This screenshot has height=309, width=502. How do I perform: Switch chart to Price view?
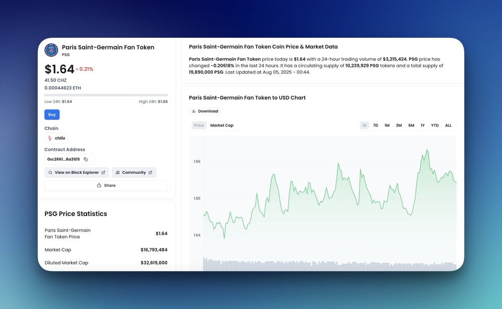[199, 126]
